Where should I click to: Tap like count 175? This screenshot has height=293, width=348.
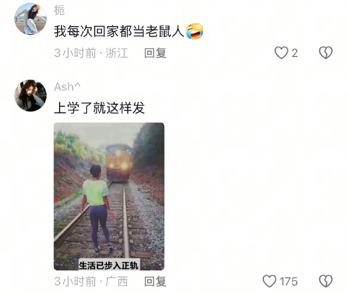(x=288, y=281)
